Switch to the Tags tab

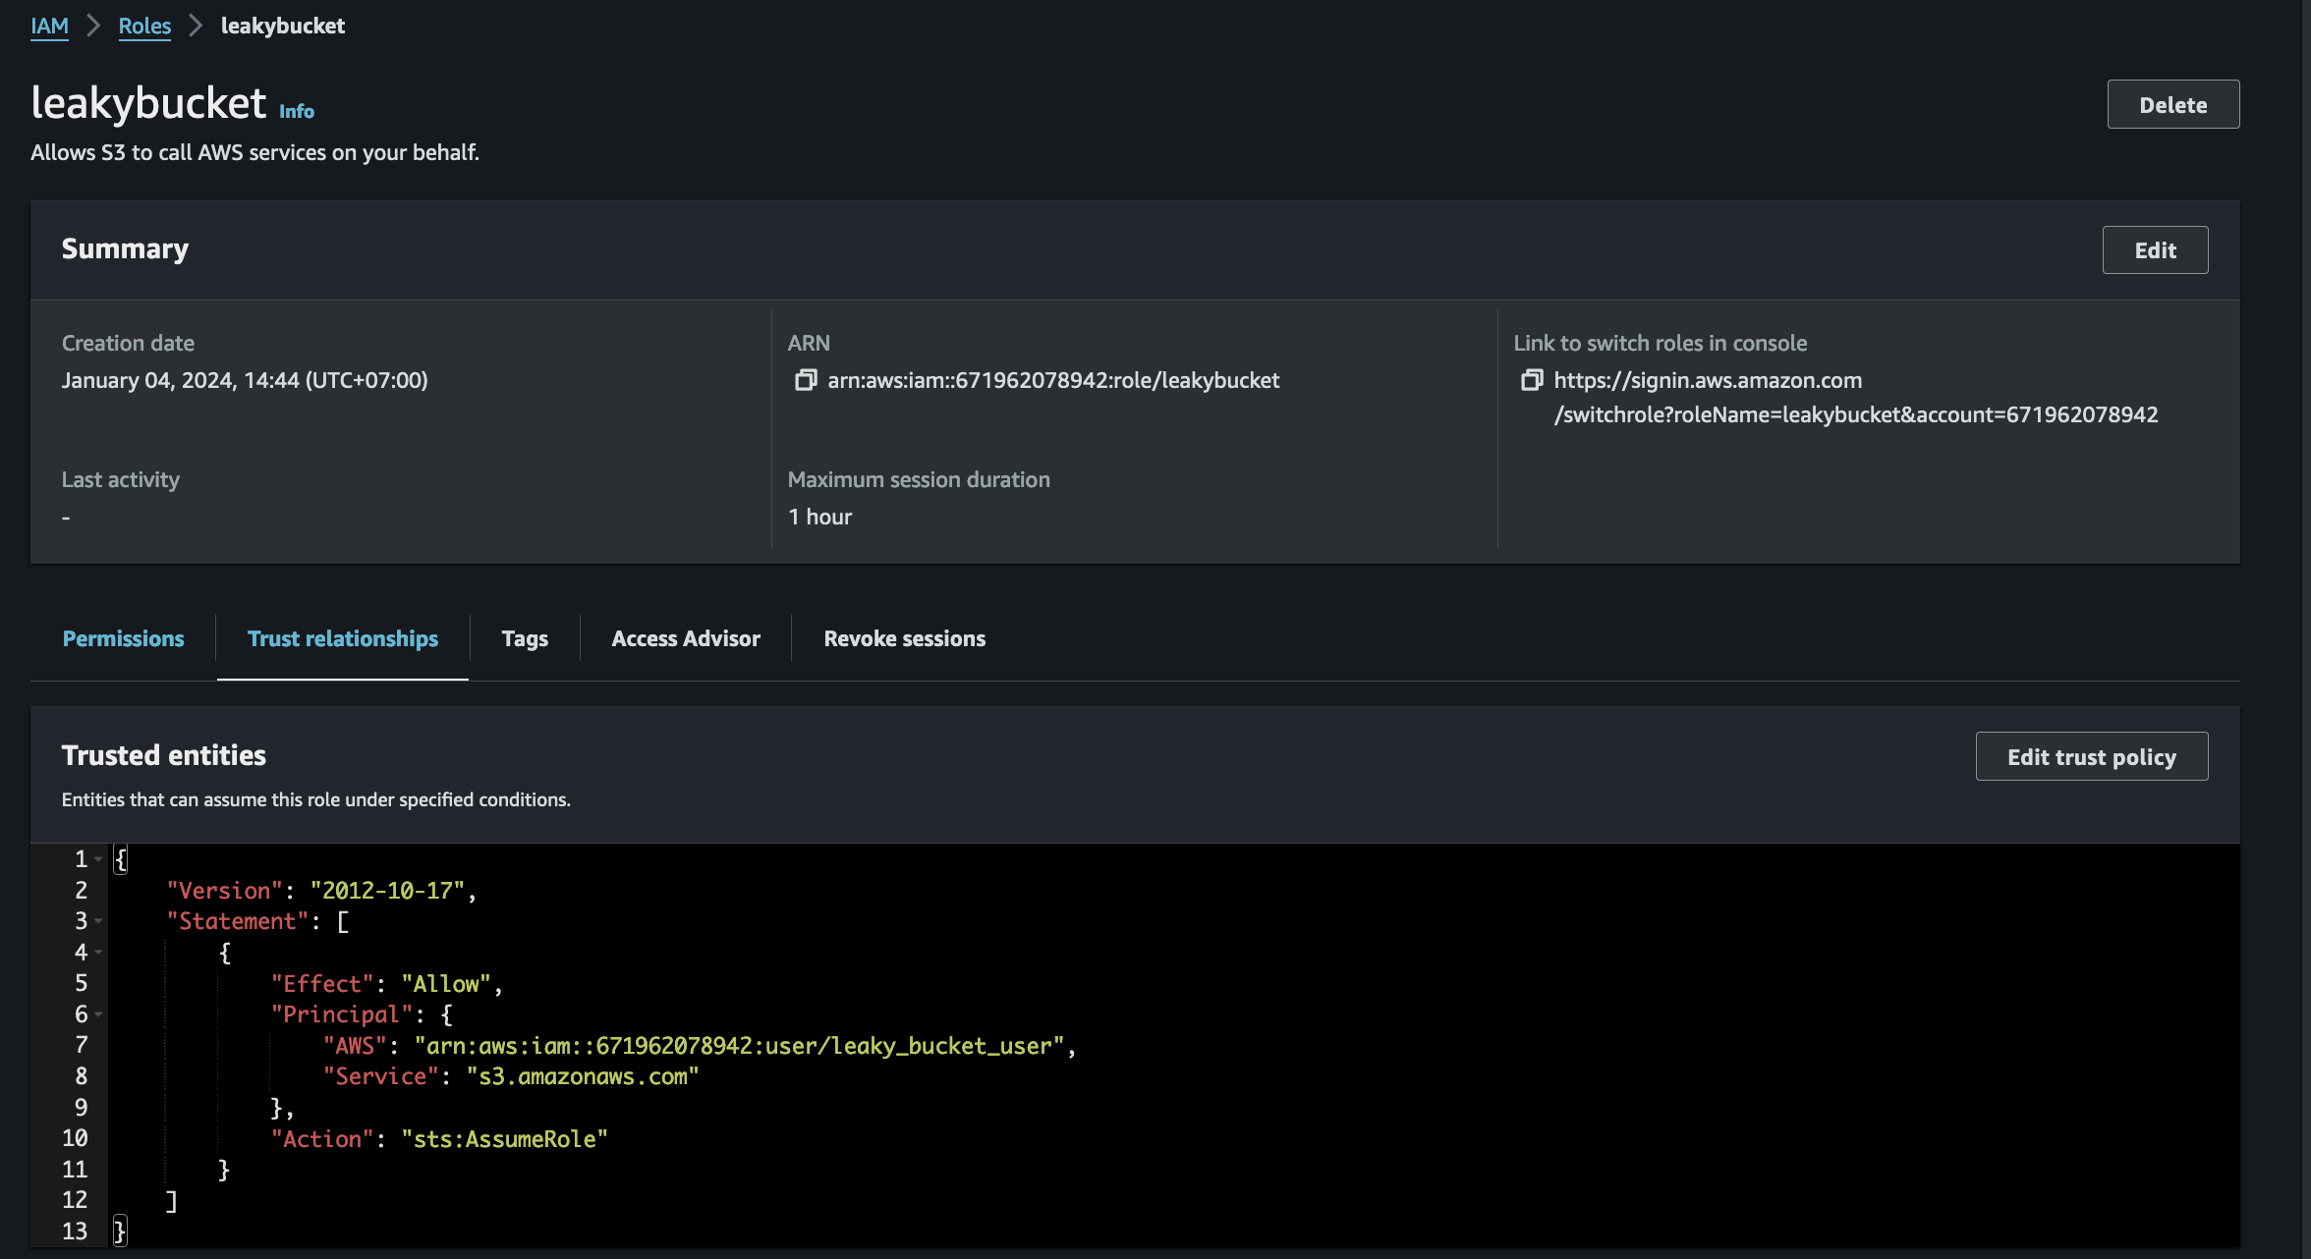525,638
